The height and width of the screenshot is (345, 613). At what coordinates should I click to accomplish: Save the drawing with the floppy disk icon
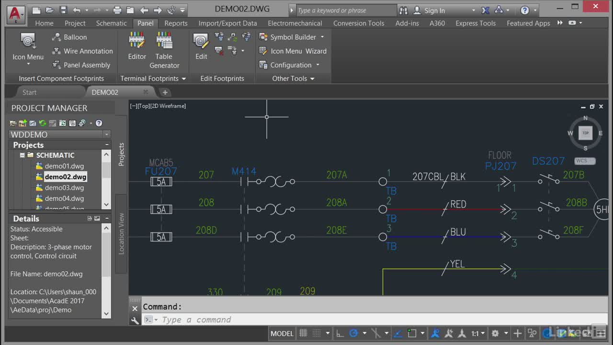tap(63, 10)
